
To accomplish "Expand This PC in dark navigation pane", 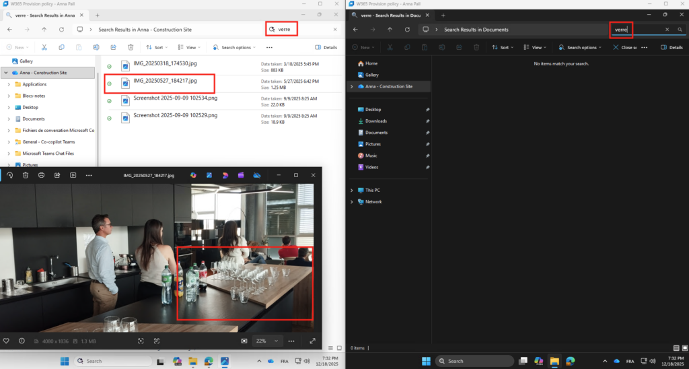I will coord(352,191).
